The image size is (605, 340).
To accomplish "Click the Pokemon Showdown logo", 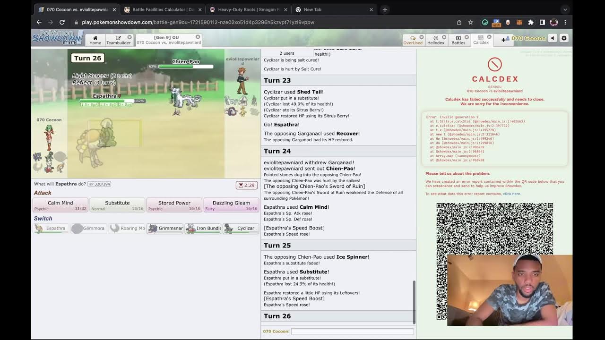I will (57, 38).
